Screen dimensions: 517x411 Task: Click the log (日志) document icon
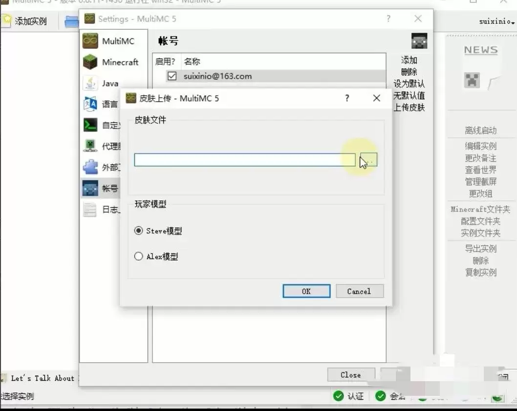90,210
